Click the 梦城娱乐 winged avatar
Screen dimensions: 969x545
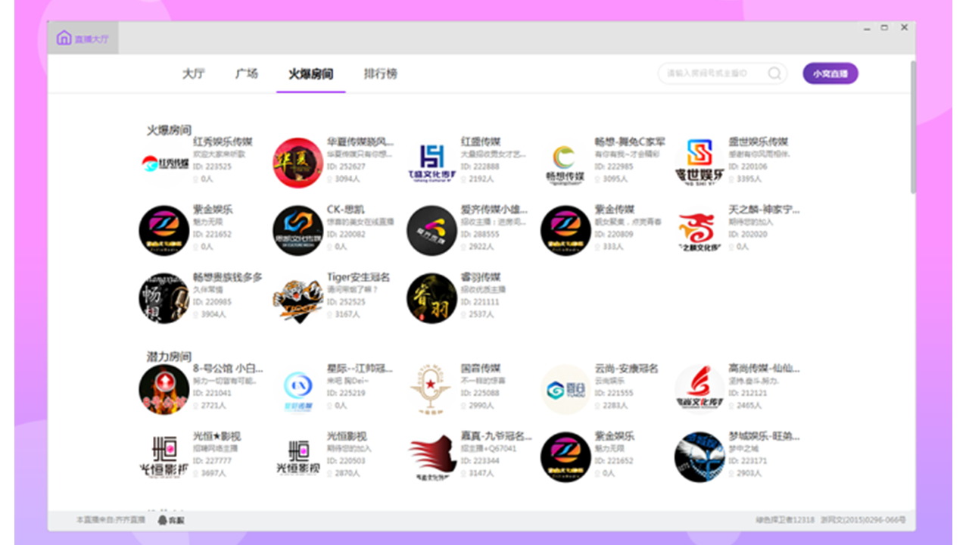[699, 457]
